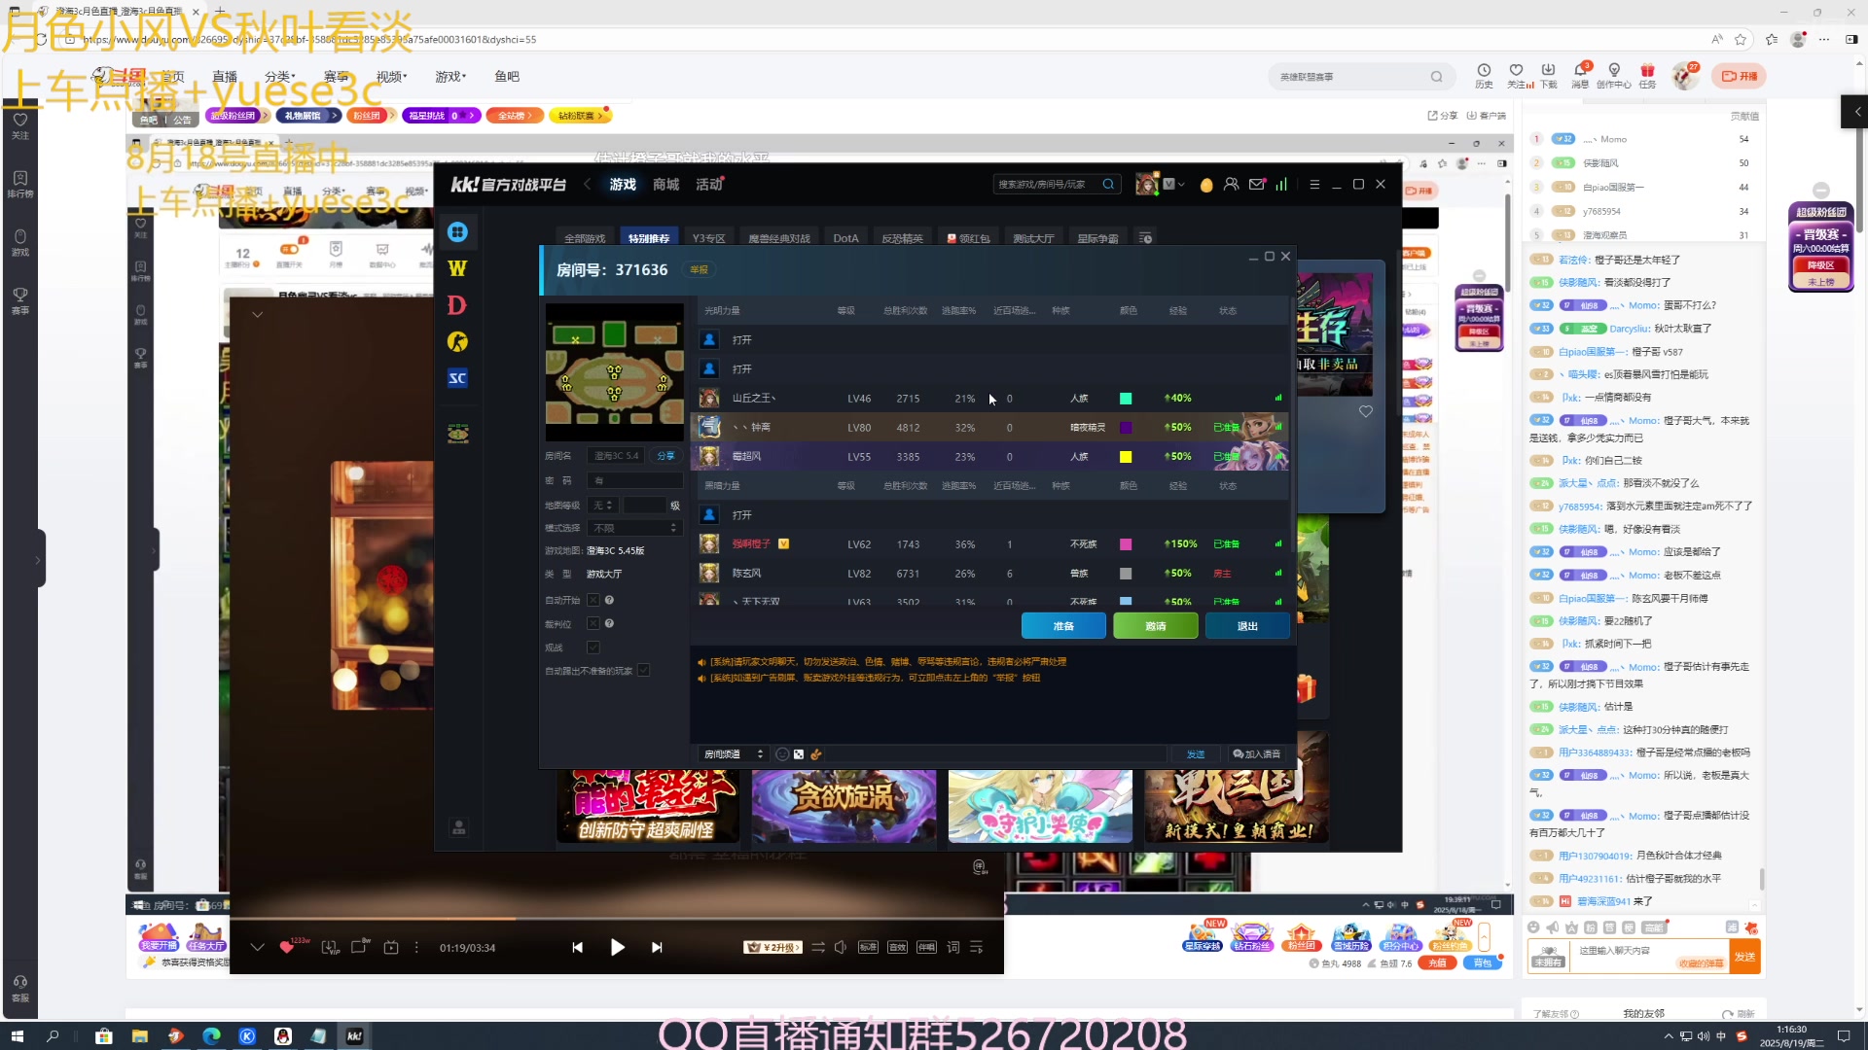Toggle 自动开始 checkbox
Image resolution: width=1868 pixels, height=1050 pixels.
(593, 601)
